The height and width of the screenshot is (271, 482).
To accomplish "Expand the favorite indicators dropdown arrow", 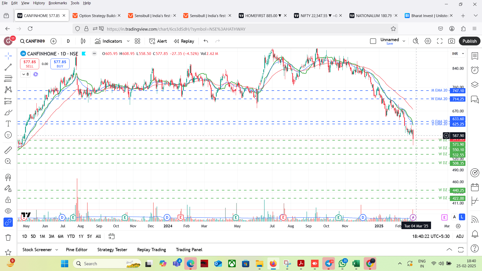I will [x=128, y=41].
